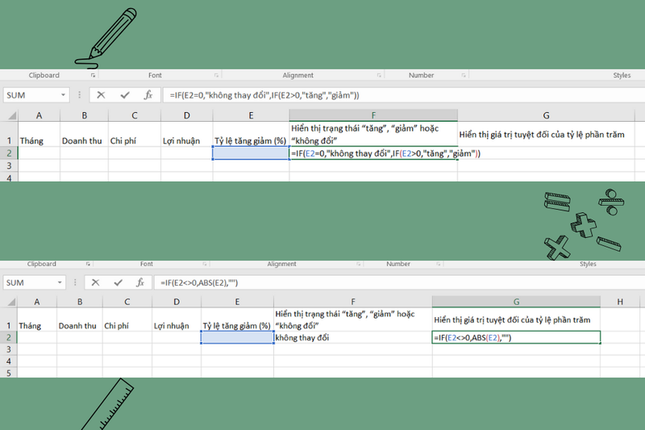
Task: Open Alignment dialog launcher in top screenshot
Action: (x=379, y=75)
